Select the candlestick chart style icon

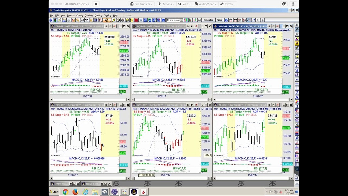(x=190, y=20)
